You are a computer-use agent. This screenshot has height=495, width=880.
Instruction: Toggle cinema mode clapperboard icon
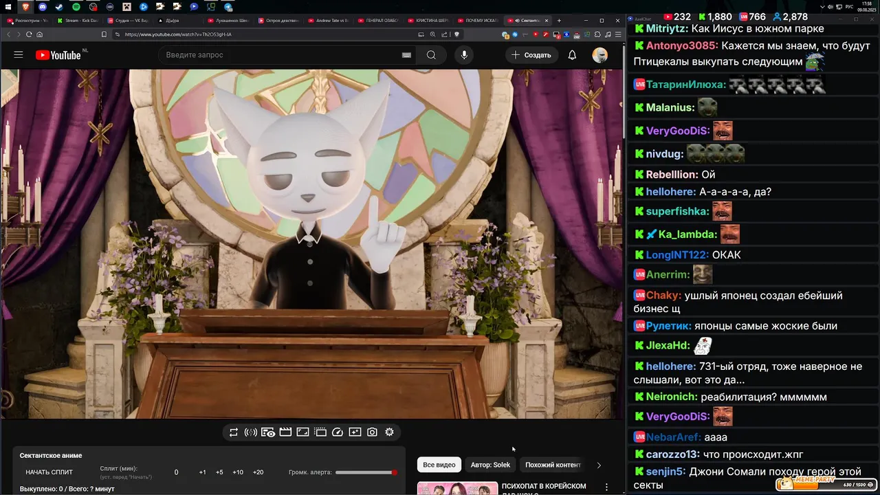[x=285, y=432]
